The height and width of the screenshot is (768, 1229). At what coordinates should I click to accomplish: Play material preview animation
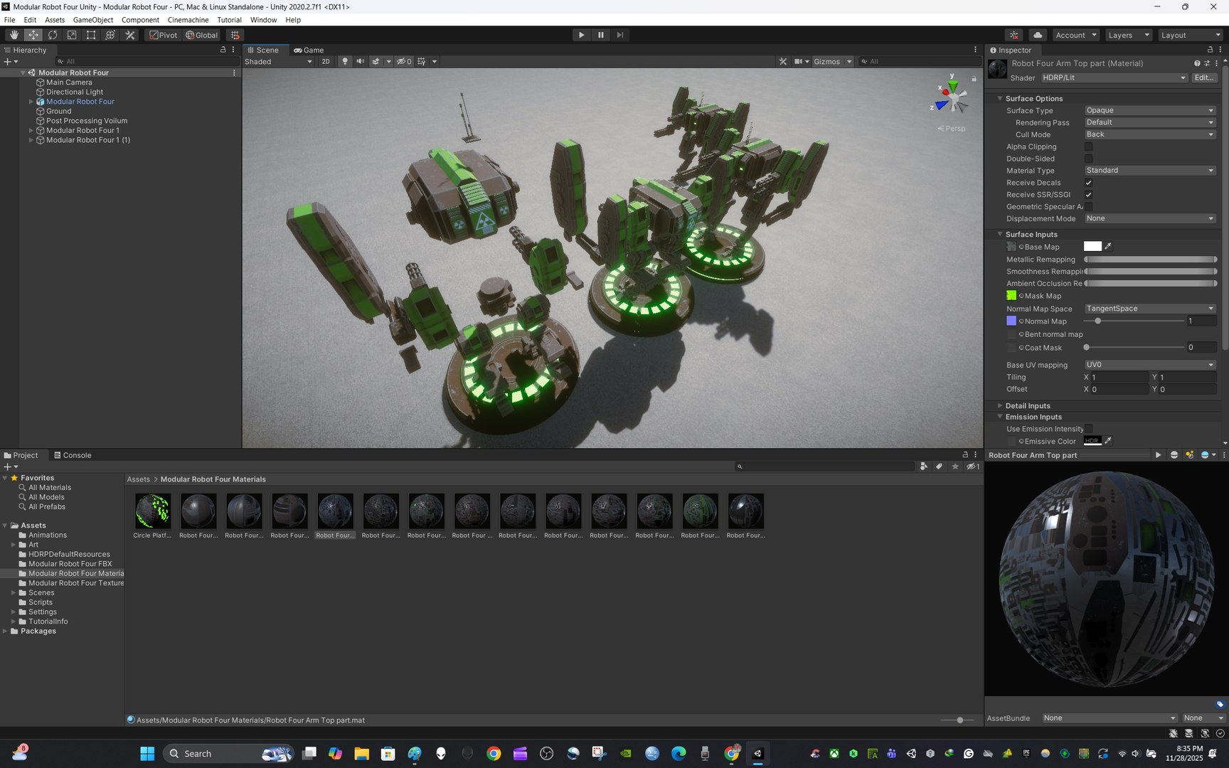tap(1158, 455)
